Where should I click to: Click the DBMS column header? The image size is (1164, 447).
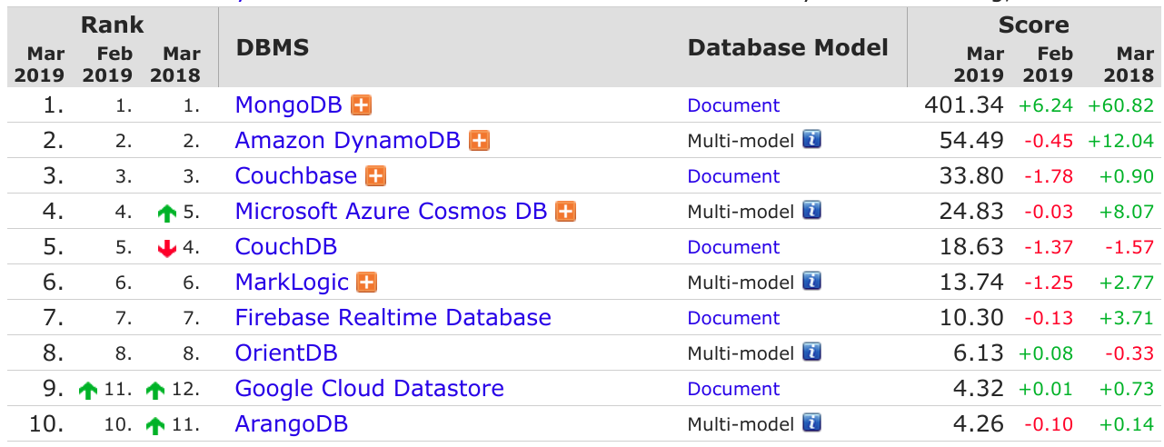tap(273, 47)
